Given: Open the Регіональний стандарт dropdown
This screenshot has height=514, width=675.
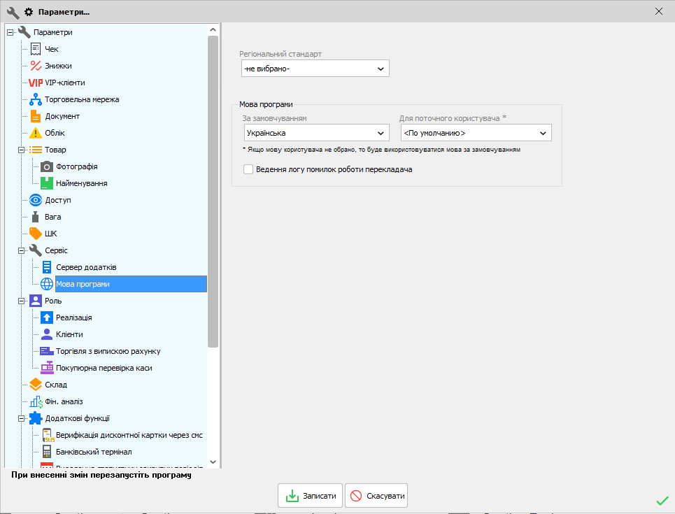Looking at the screenshot, I should click(315, 69).
